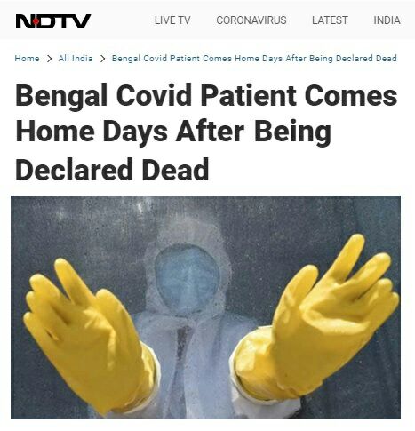Click 'Home Days After Being' headline line
This screenshot has height=431, width=415.
click(x=173, y=132)
